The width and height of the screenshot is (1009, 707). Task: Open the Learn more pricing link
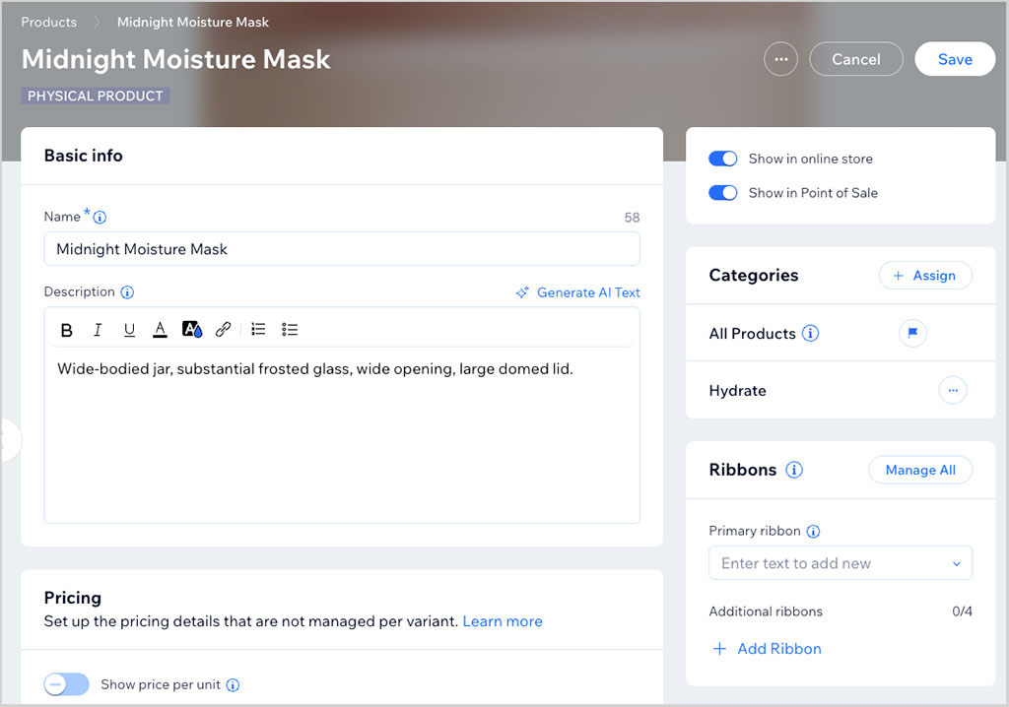point(503,621)
